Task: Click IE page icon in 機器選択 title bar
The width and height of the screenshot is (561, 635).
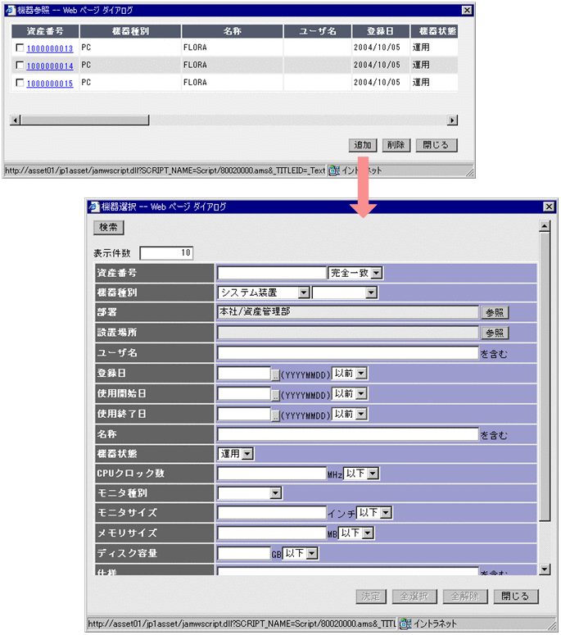Action: point(94,206)
